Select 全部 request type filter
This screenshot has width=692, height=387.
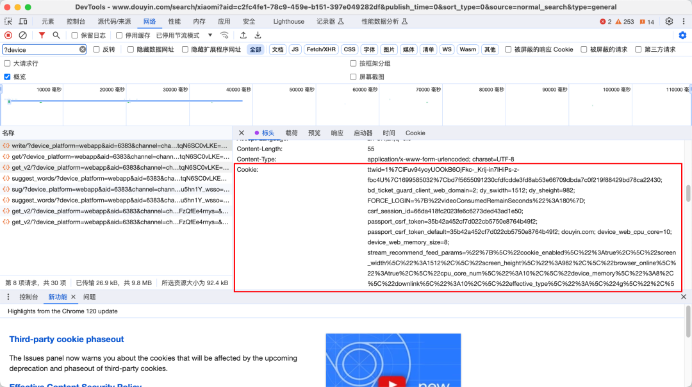[256, 49]
